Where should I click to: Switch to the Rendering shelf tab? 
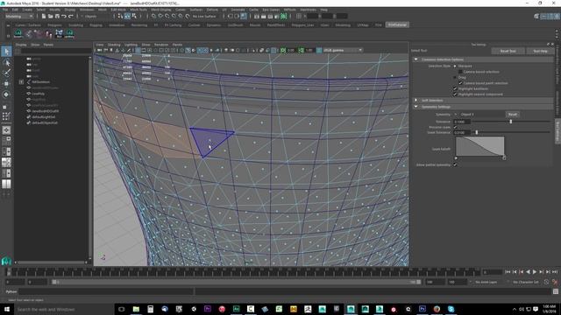pos(138,25)
